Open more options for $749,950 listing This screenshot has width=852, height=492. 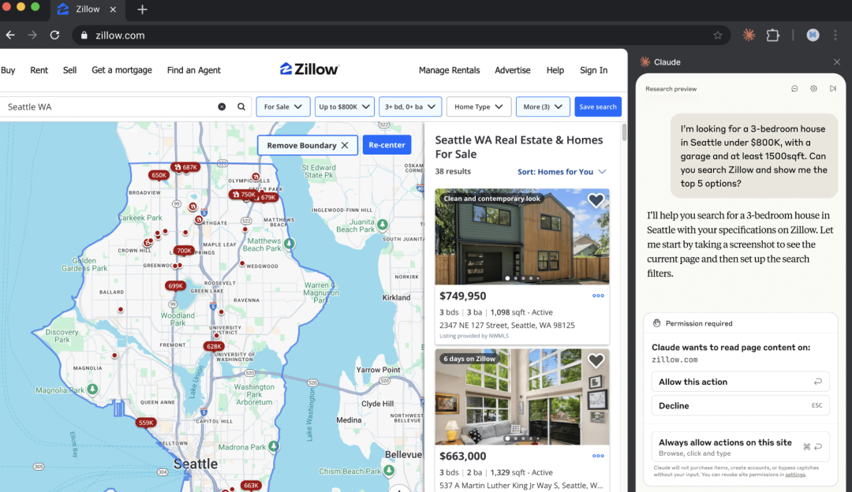598,296
